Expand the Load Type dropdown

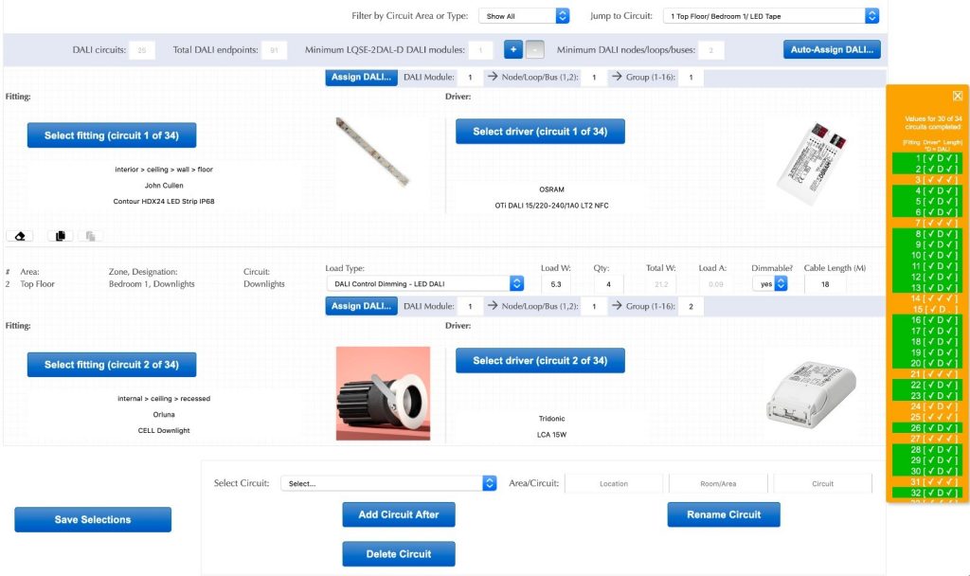[424, 283]
